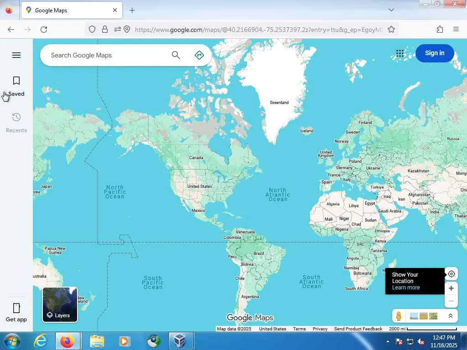Open the Firefox application menu
This screenshot has height=350, width=467.
[456, 29]
